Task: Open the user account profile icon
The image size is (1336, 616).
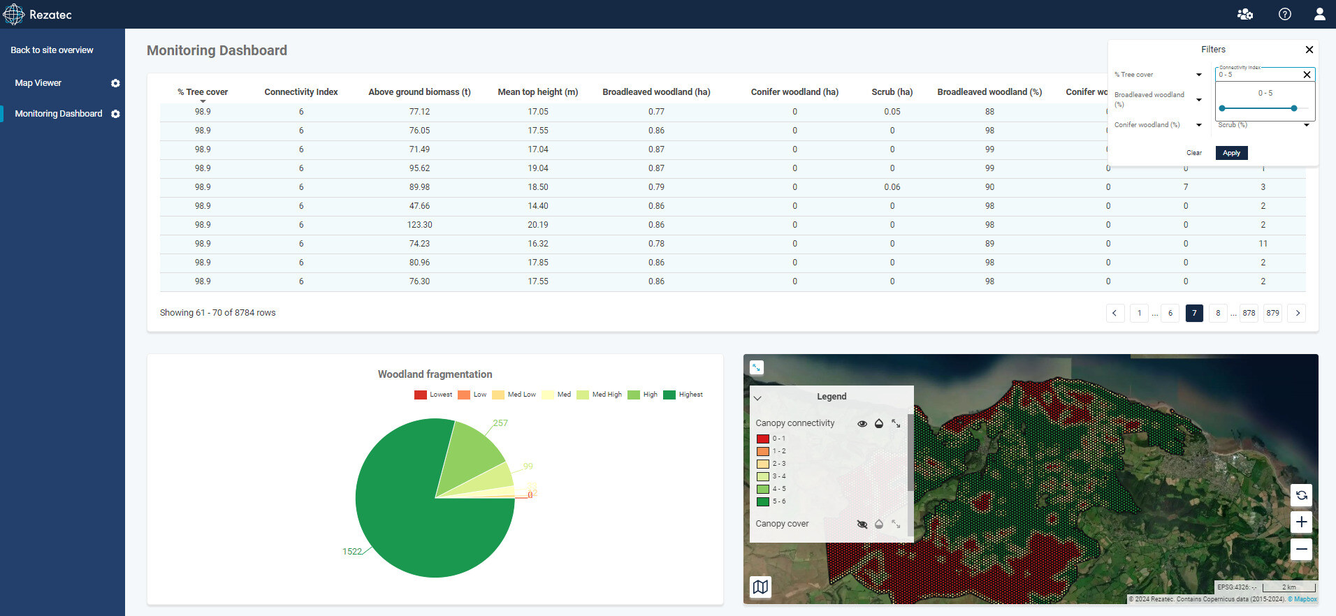Action: tap(1319, 14)
